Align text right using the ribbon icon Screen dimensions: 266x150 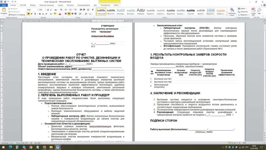coord(72,14)
